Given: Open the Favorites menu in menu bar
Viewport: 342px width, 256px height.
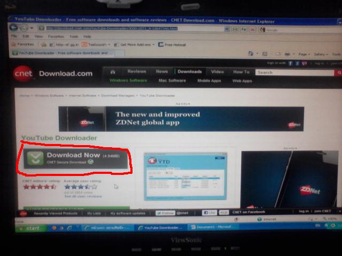Looking at the screenshot, I should (x=56, y=37).
